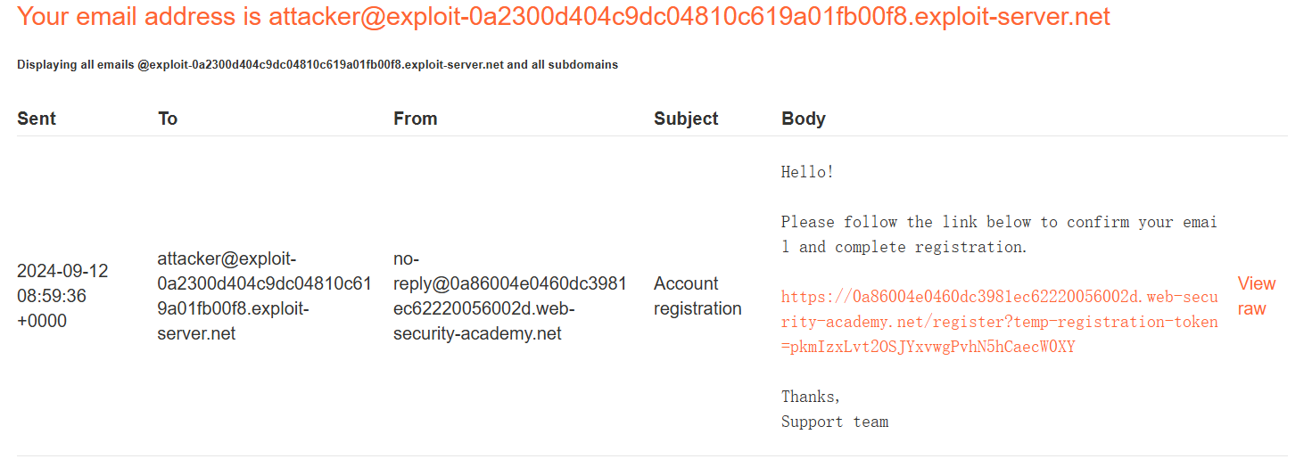Viewport: 1312px width, 459px height.
Task: Click the token value pkmIzxLvt2OSJYxvwgPvhN5hCaecWOXY
Action: (933, 347)
